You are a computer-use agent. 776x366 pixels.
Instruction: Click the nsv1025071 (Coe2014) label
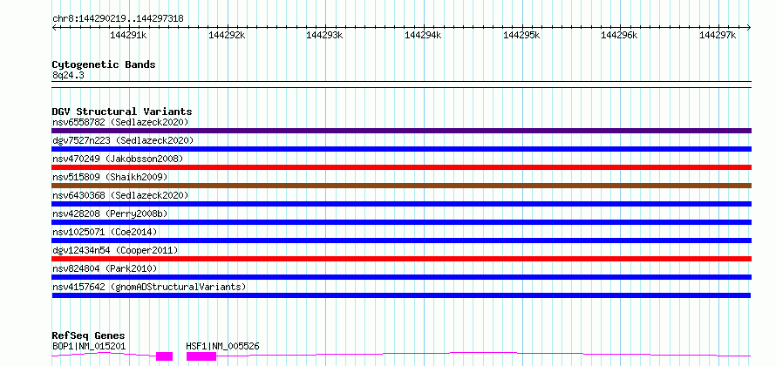(x=105, y=232)
